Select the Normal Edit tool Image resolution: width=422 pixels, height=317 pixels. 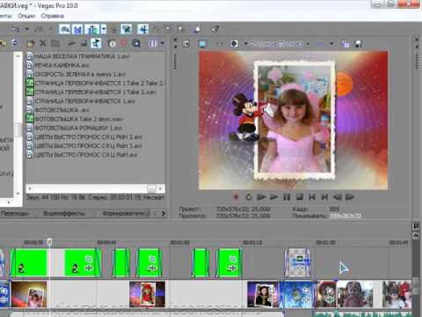point(143,29)
